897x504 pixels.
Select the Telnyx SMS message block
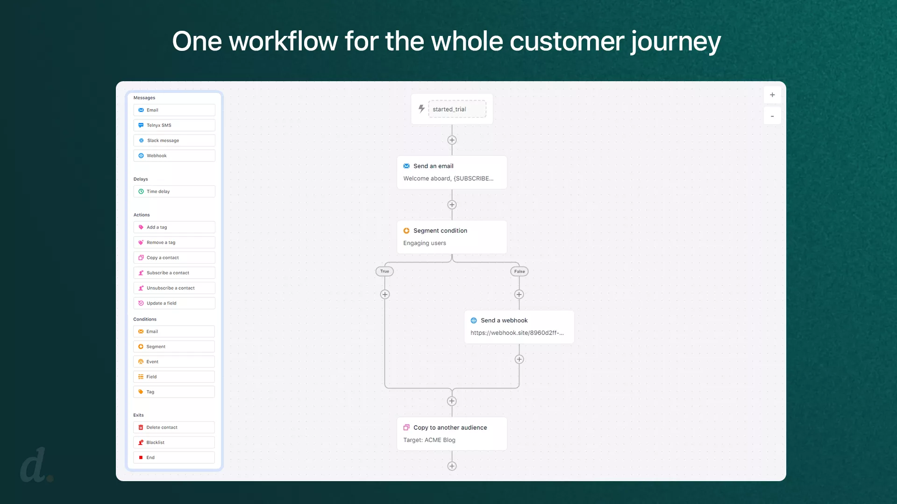[174, 125]
